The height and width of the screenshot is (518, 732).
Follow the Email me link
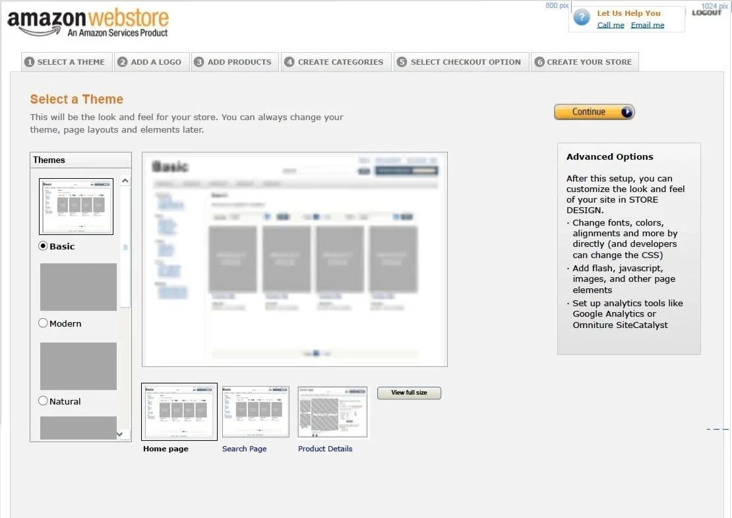click(x=647, y=25)
